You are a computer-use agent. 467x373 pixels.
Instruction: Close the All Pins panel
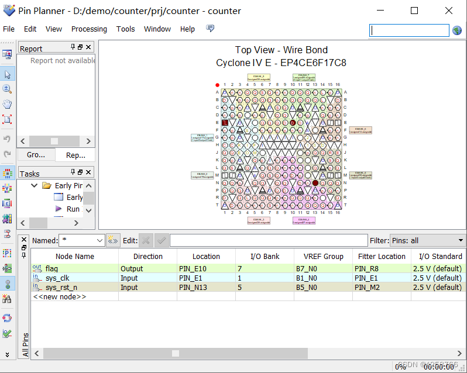click(x=24, y=240)
